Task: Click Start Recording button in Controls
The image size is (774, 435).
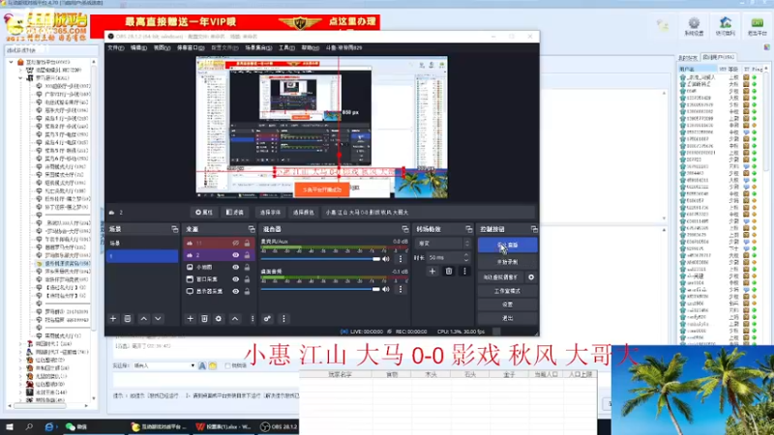Action: 507,262
